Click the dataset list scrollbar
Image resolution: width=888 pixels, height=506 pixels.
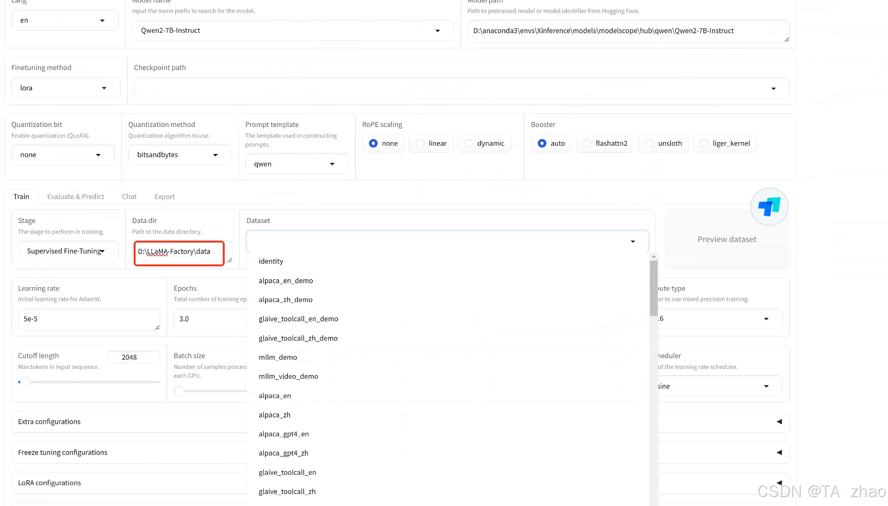653,288
